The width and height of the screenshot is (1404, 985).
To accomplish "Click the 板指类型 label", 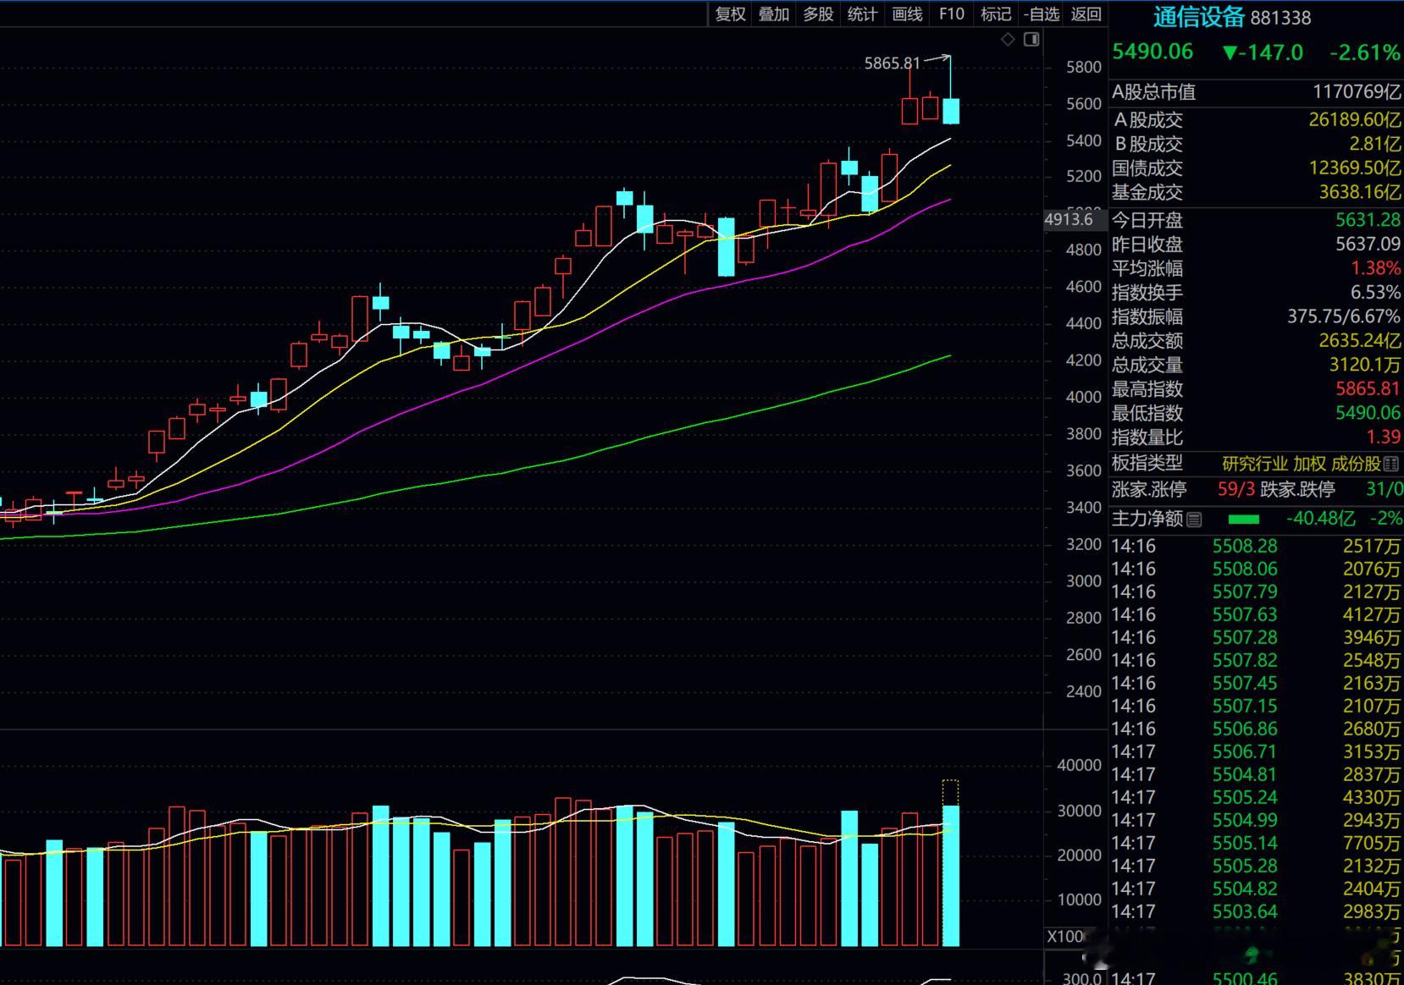I will pos(1147,464).
